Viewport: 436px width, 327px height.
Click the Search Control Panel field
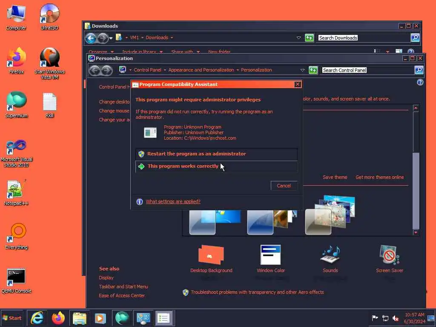pyautogui.click(x=367, y=70)
